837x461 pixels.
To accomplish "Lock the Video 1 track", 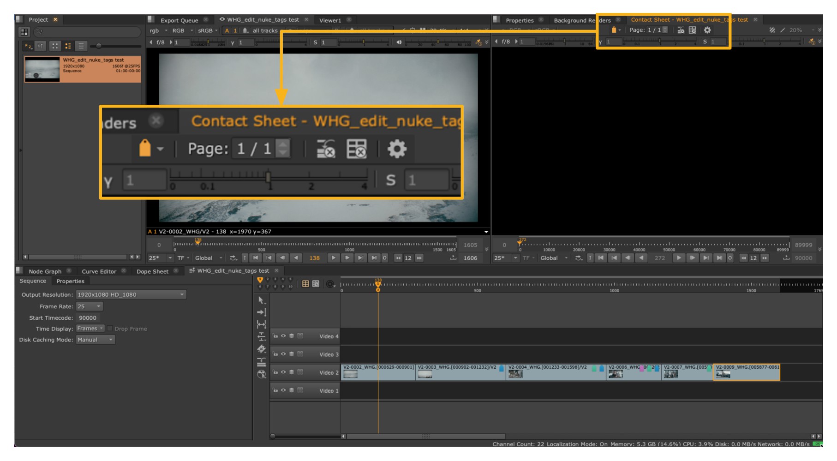I will click(275, 391).
